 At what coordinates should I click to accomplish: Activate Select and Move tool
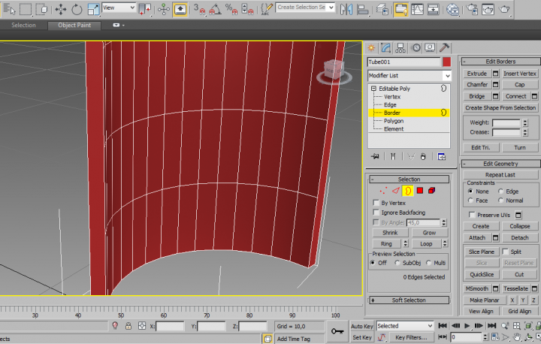click(x=61, y=10)
